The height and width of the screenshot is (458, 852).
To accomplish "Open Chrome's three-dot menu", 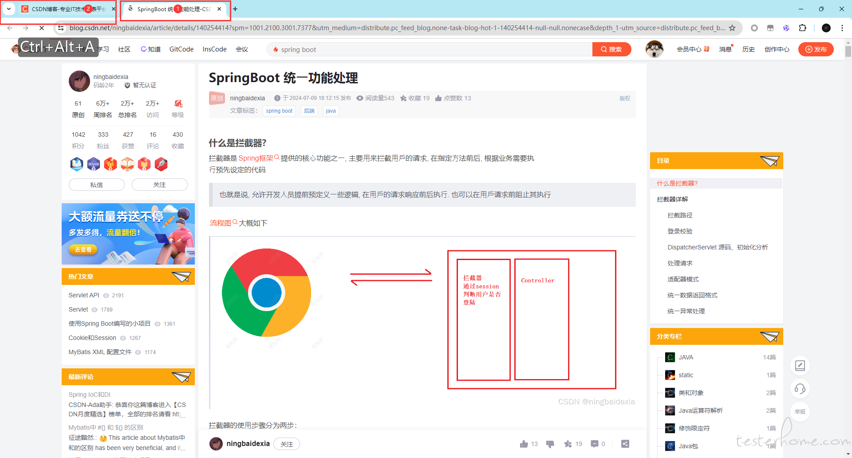I will pyautogui.click(x=842, y=28).
